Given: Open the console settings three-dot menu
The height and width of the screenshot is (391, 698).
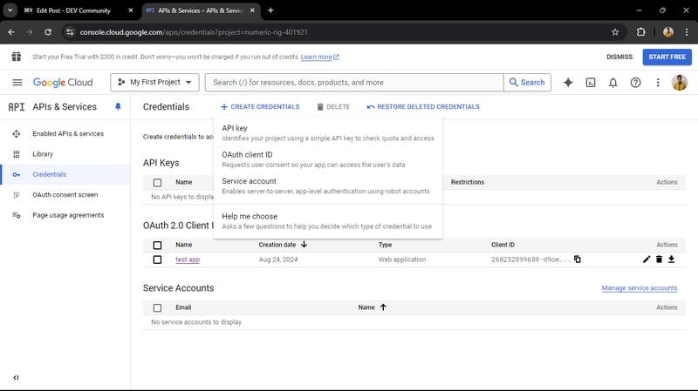Looking at the screenshot, I should (x=658, y=82).
